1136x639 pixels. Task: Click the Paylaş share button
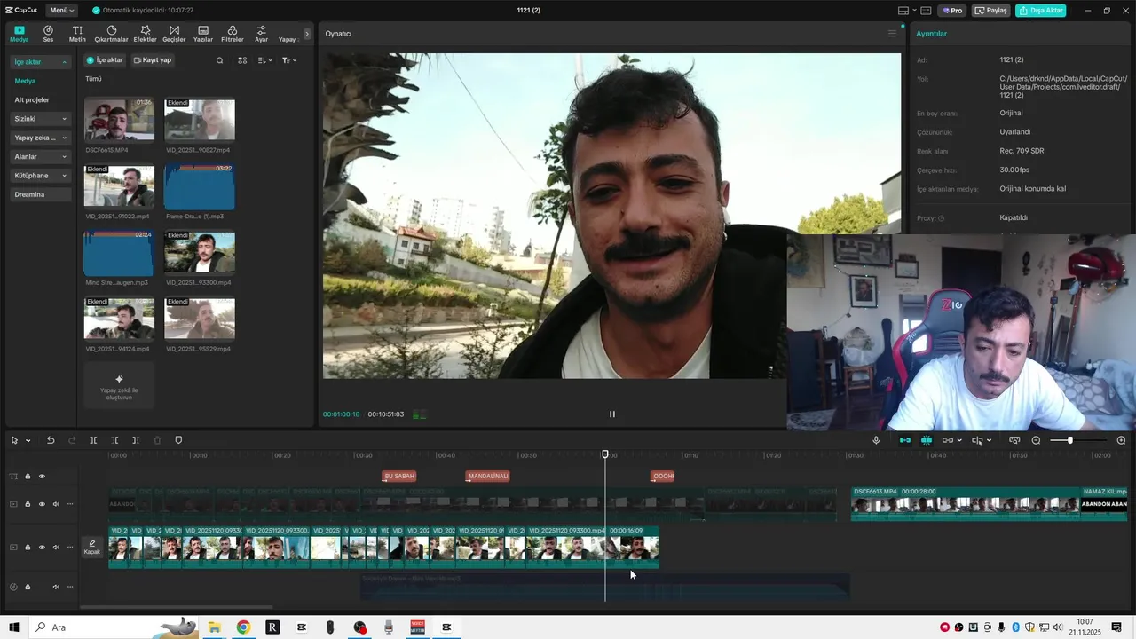[x=991, y=11]
